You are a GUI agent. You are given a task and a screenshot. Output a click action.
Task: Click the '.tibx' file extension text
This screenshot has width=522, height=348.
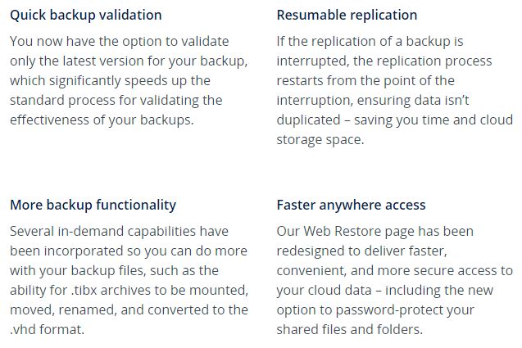[84, 290]
